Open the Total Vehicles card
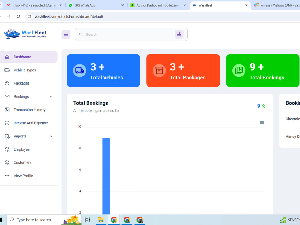 click(103, 70)
